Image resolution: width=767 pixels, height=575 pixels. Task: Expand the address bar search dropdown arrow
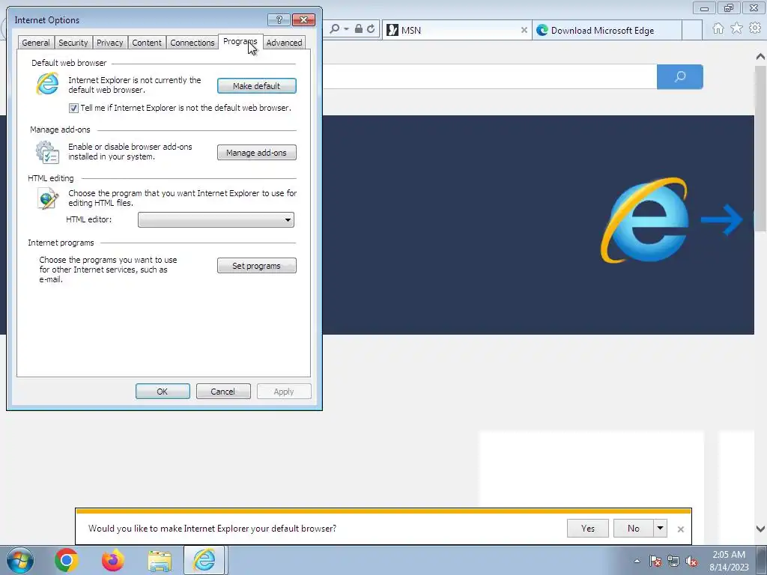[346, 29]
